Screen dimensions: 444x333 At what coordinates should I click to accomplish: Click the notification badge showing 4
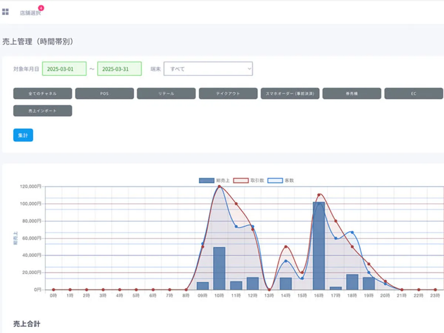(x=41, y=8)
